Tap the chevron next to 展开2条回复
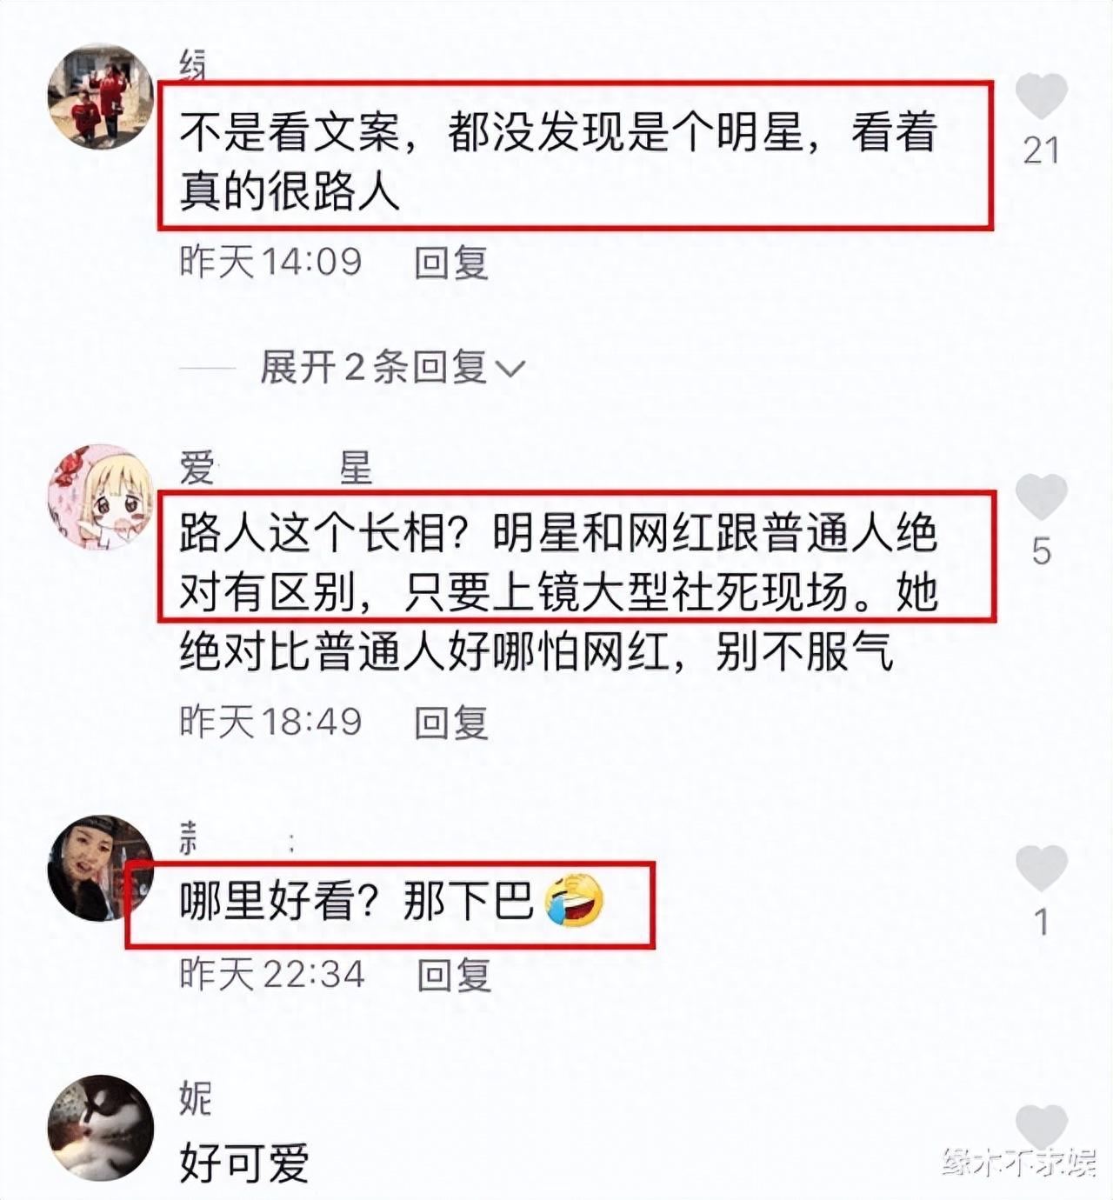This screenshot has width=1113, height=1200. pyautogui.click(x=510, y=369)
